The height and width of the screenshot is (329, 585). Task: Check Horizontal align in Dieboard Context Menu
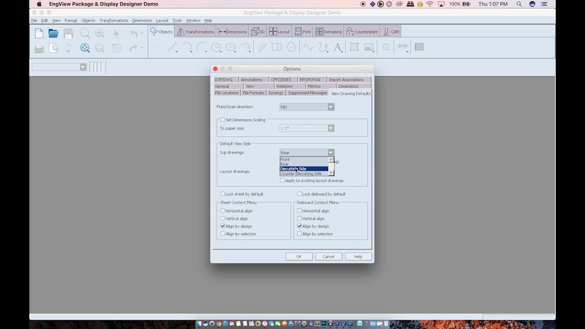tap(299, 211)
